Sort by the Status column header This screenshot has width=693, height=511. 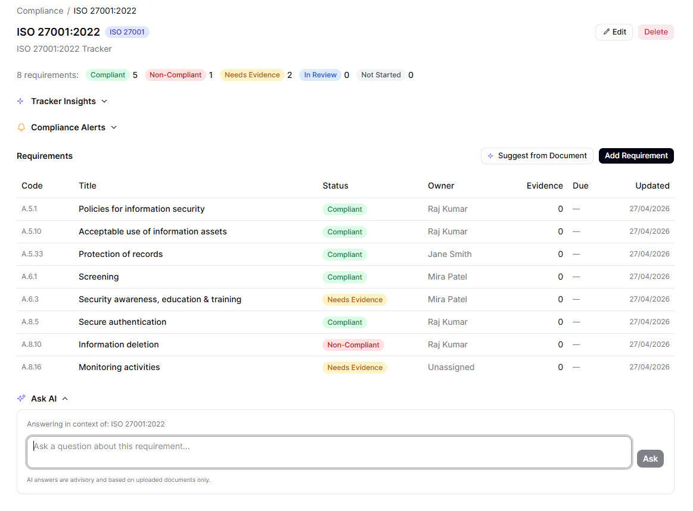click(x=335, y=186)
